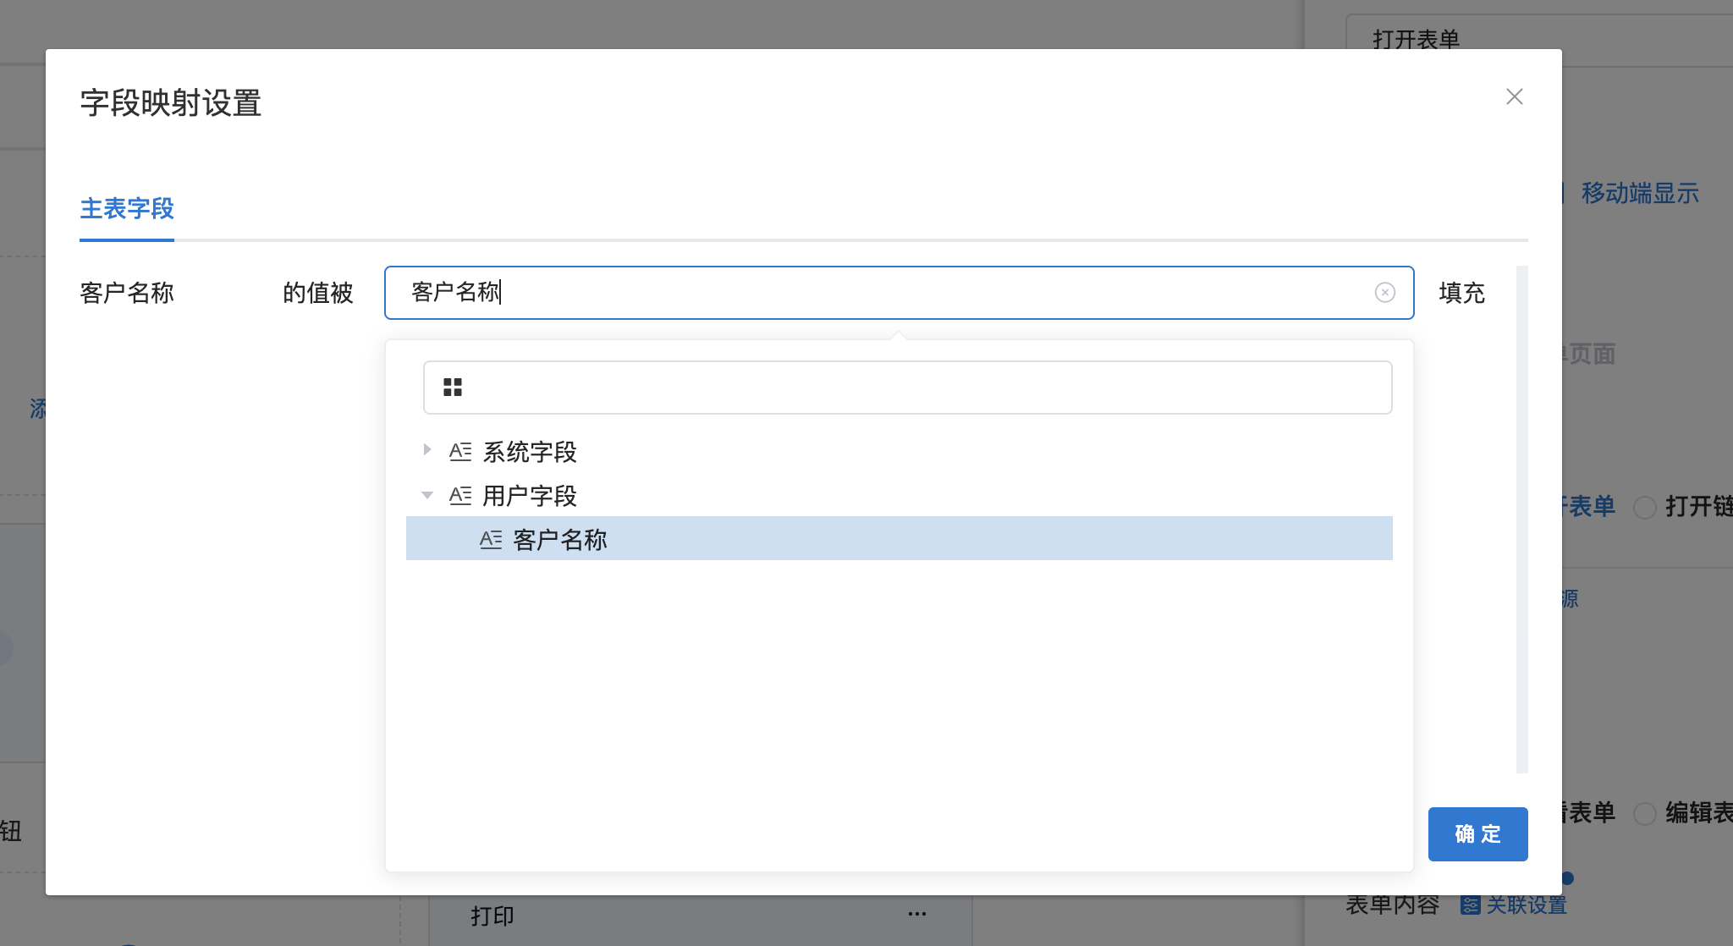1733x946 pixels.
Task: Click the text icon beside 用户字段
Action: point(460,496)
